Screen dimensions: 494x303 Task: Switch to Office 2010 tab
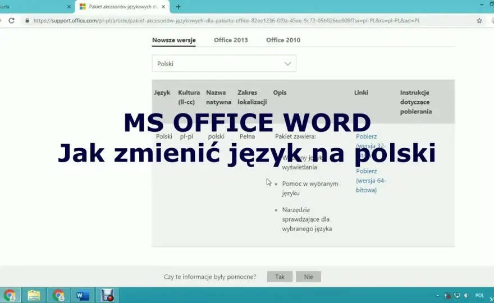[x=283, y=40]
